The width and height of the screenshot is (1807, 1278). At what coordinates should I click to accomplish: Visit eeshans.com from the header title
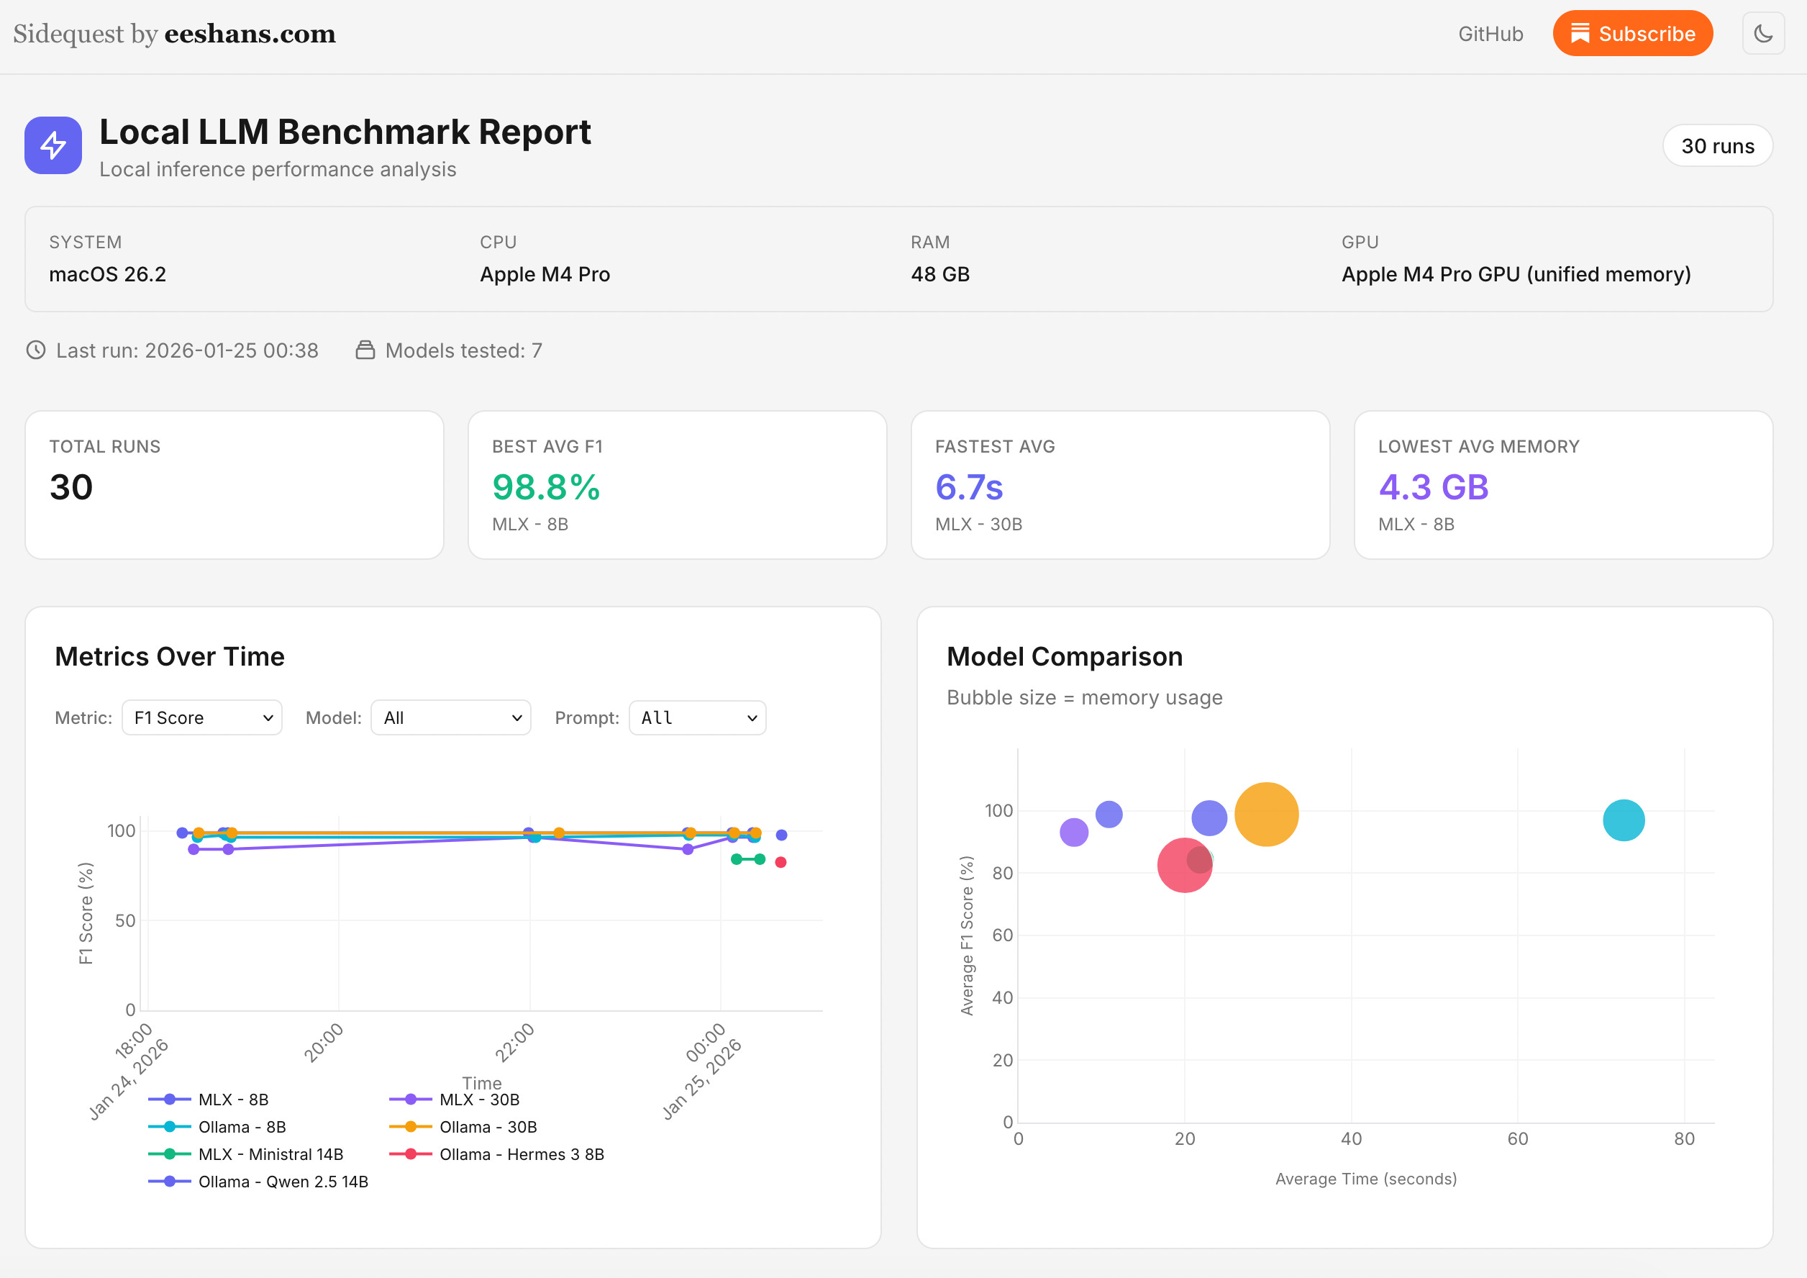point(250,34)
